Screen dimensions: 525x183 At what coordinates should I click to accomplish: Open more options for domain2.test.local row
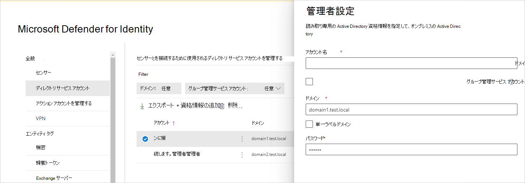click(242, 154)
